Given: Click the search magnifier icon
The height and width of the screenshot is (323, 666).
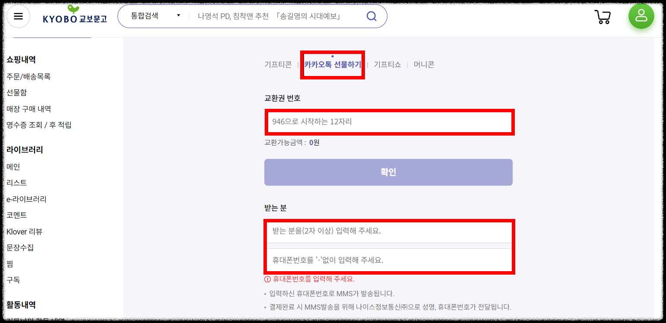Looking at the screenshot, I should coord(371,16).
